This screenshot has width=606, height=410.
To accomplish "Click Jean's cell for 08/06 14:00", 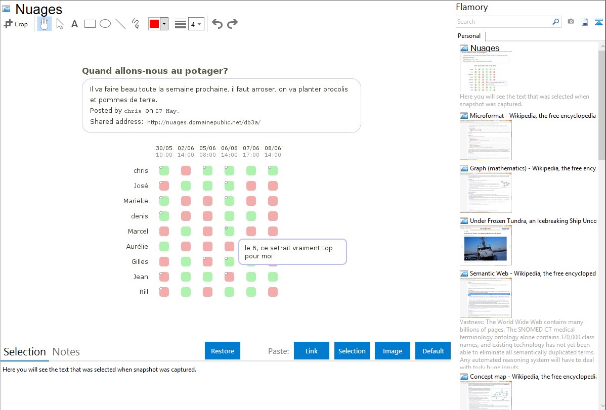I will click(273, 277).
